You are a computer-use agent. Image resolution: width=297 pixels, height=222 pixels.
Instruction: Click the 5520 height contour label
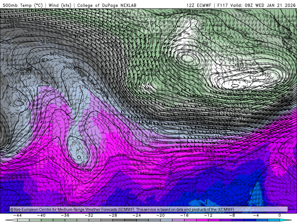coord(14,24)
